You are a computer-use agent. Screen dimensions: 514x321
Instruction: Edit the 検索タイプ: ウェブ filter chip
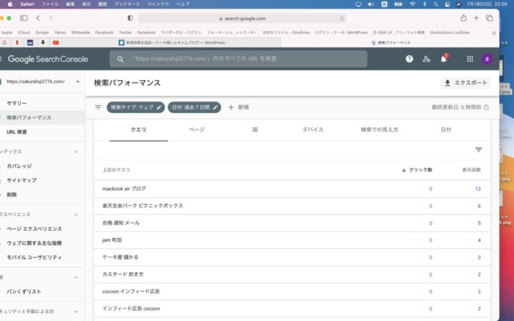pyautogui.click(x=136, y=107)
